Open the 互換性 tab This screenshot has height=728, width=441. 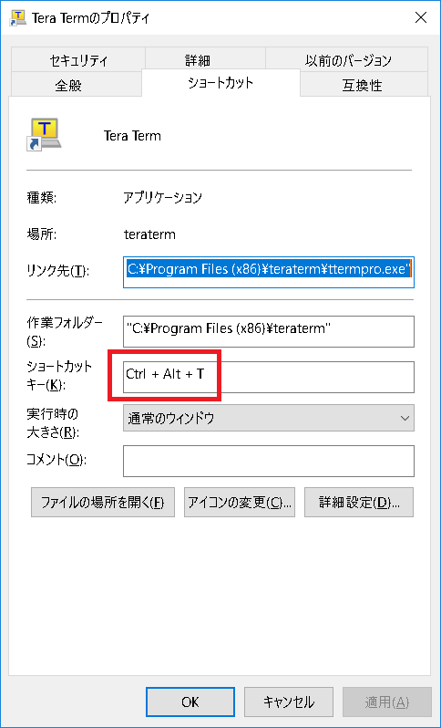(364, 86)
